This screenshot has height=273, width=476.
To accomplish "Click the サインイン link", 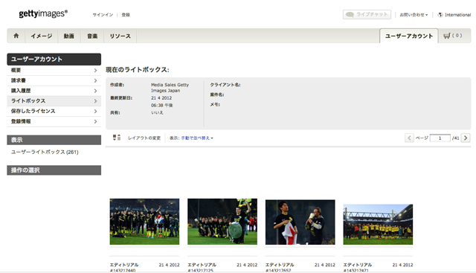I will [x=103, y=15].
